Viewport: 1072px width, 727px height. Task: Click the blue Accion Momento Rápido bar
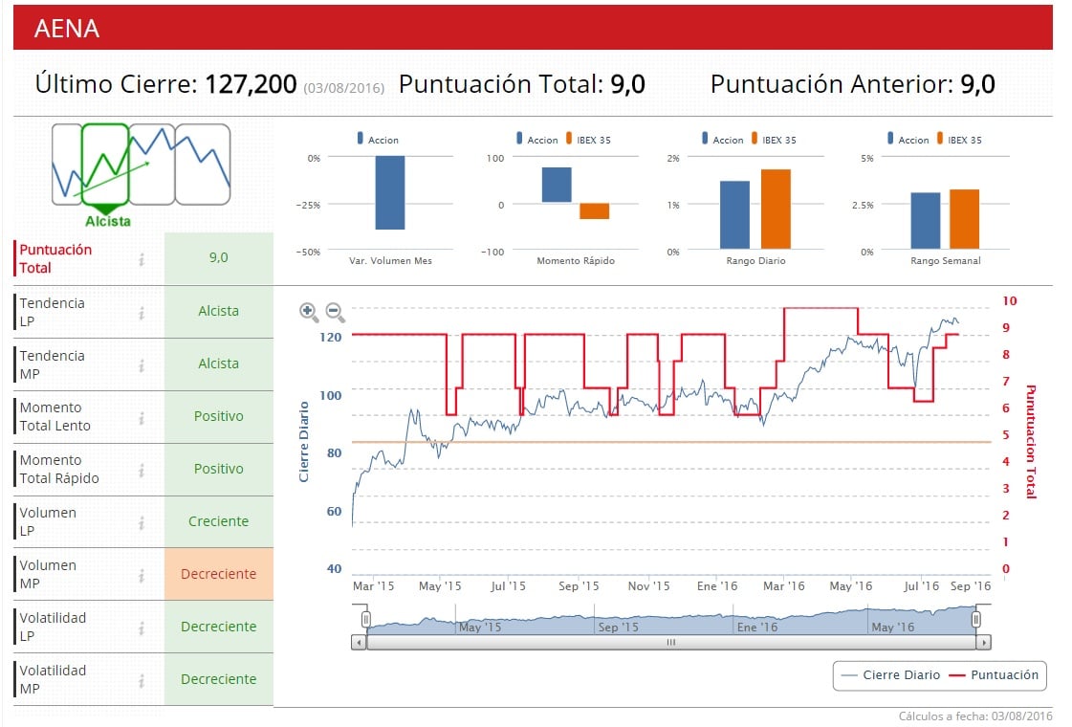point(557,185)
